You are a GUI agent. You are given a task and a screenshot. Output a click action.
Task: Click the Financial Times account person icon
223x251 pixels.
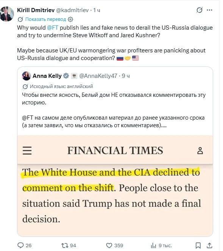(200, 151)
